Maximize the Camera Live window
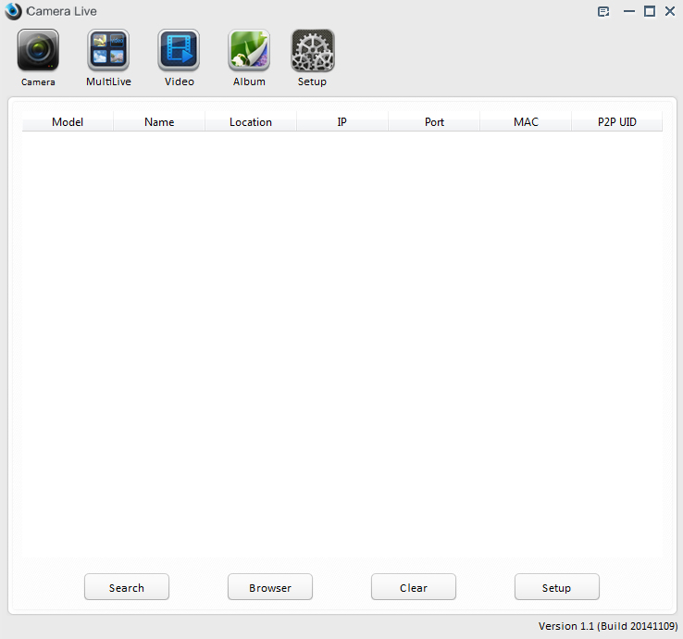This screenshot has height=639, width=683. coord(650,11)
